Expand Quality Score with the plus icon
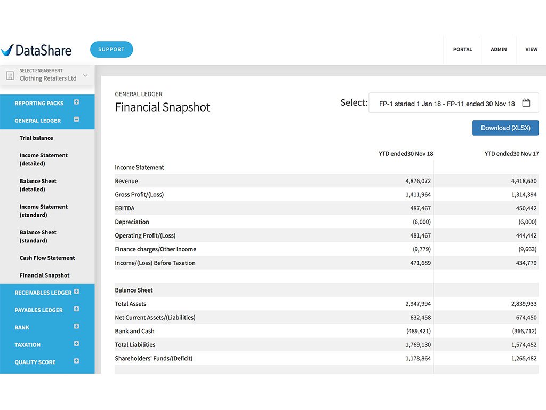Viewport: 546px width, 410px height. tap(77, 361)
